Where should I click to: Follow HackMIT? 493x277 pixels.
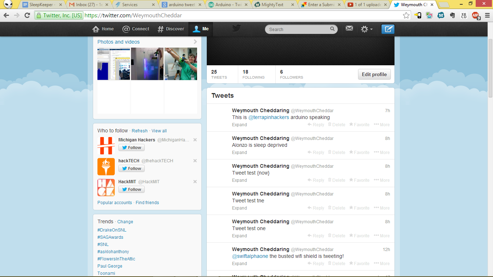coord(131,189)
